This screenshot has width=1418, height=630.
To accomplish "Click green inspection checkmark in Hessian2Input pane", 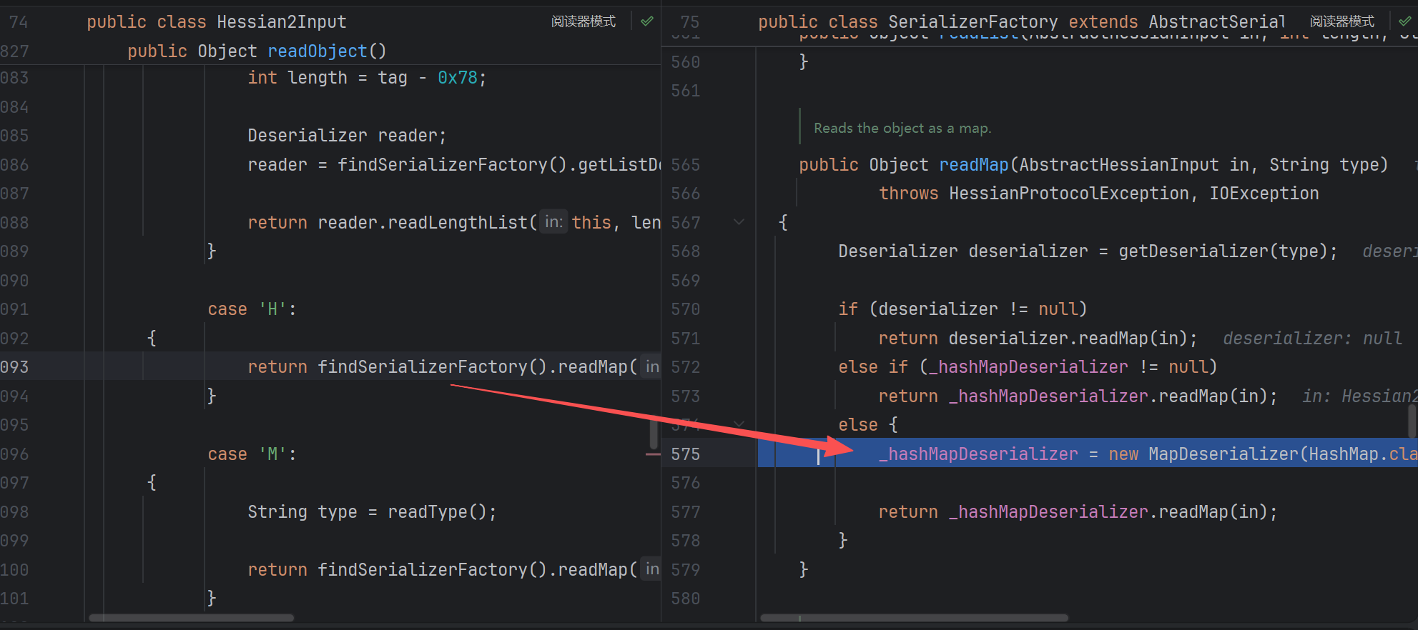I will coord(647,21).
